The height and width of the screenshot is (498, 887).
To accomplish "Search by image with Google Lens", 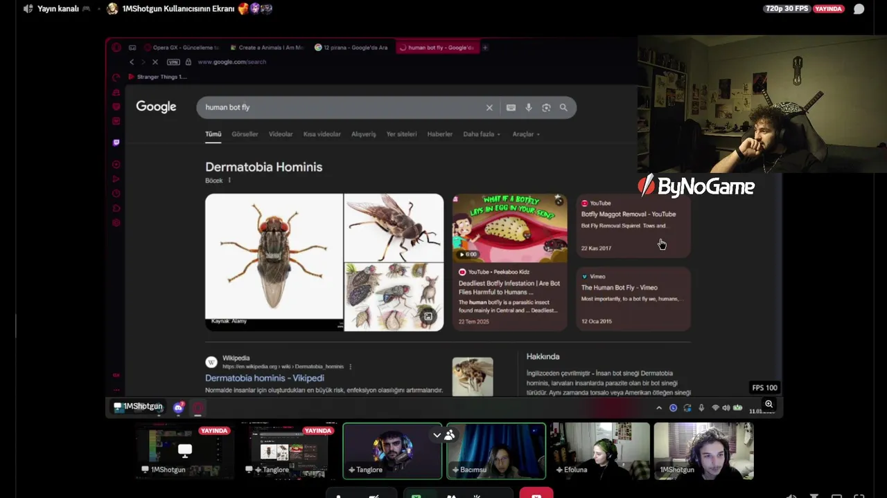I will click(546, 107).
